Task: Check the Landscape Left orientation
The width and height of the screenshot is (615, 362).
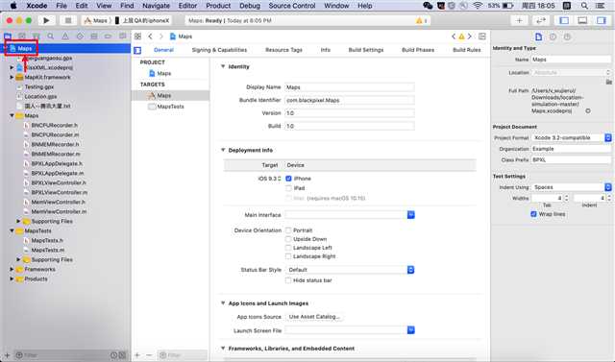Action: (x=288, y=247)
